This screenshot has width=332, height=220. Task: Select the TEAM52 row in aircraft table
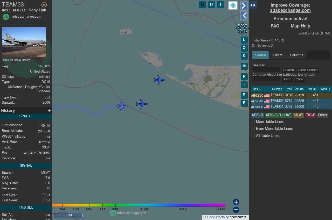coord(291,101)
